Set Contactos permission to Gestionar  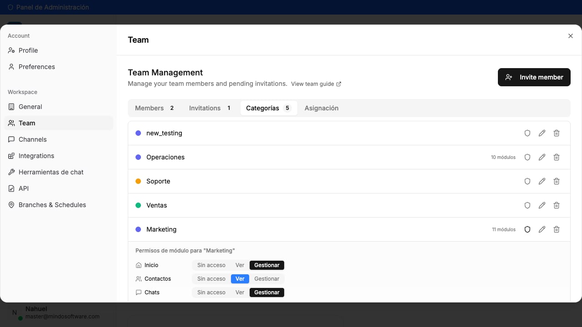coord(267,279)
